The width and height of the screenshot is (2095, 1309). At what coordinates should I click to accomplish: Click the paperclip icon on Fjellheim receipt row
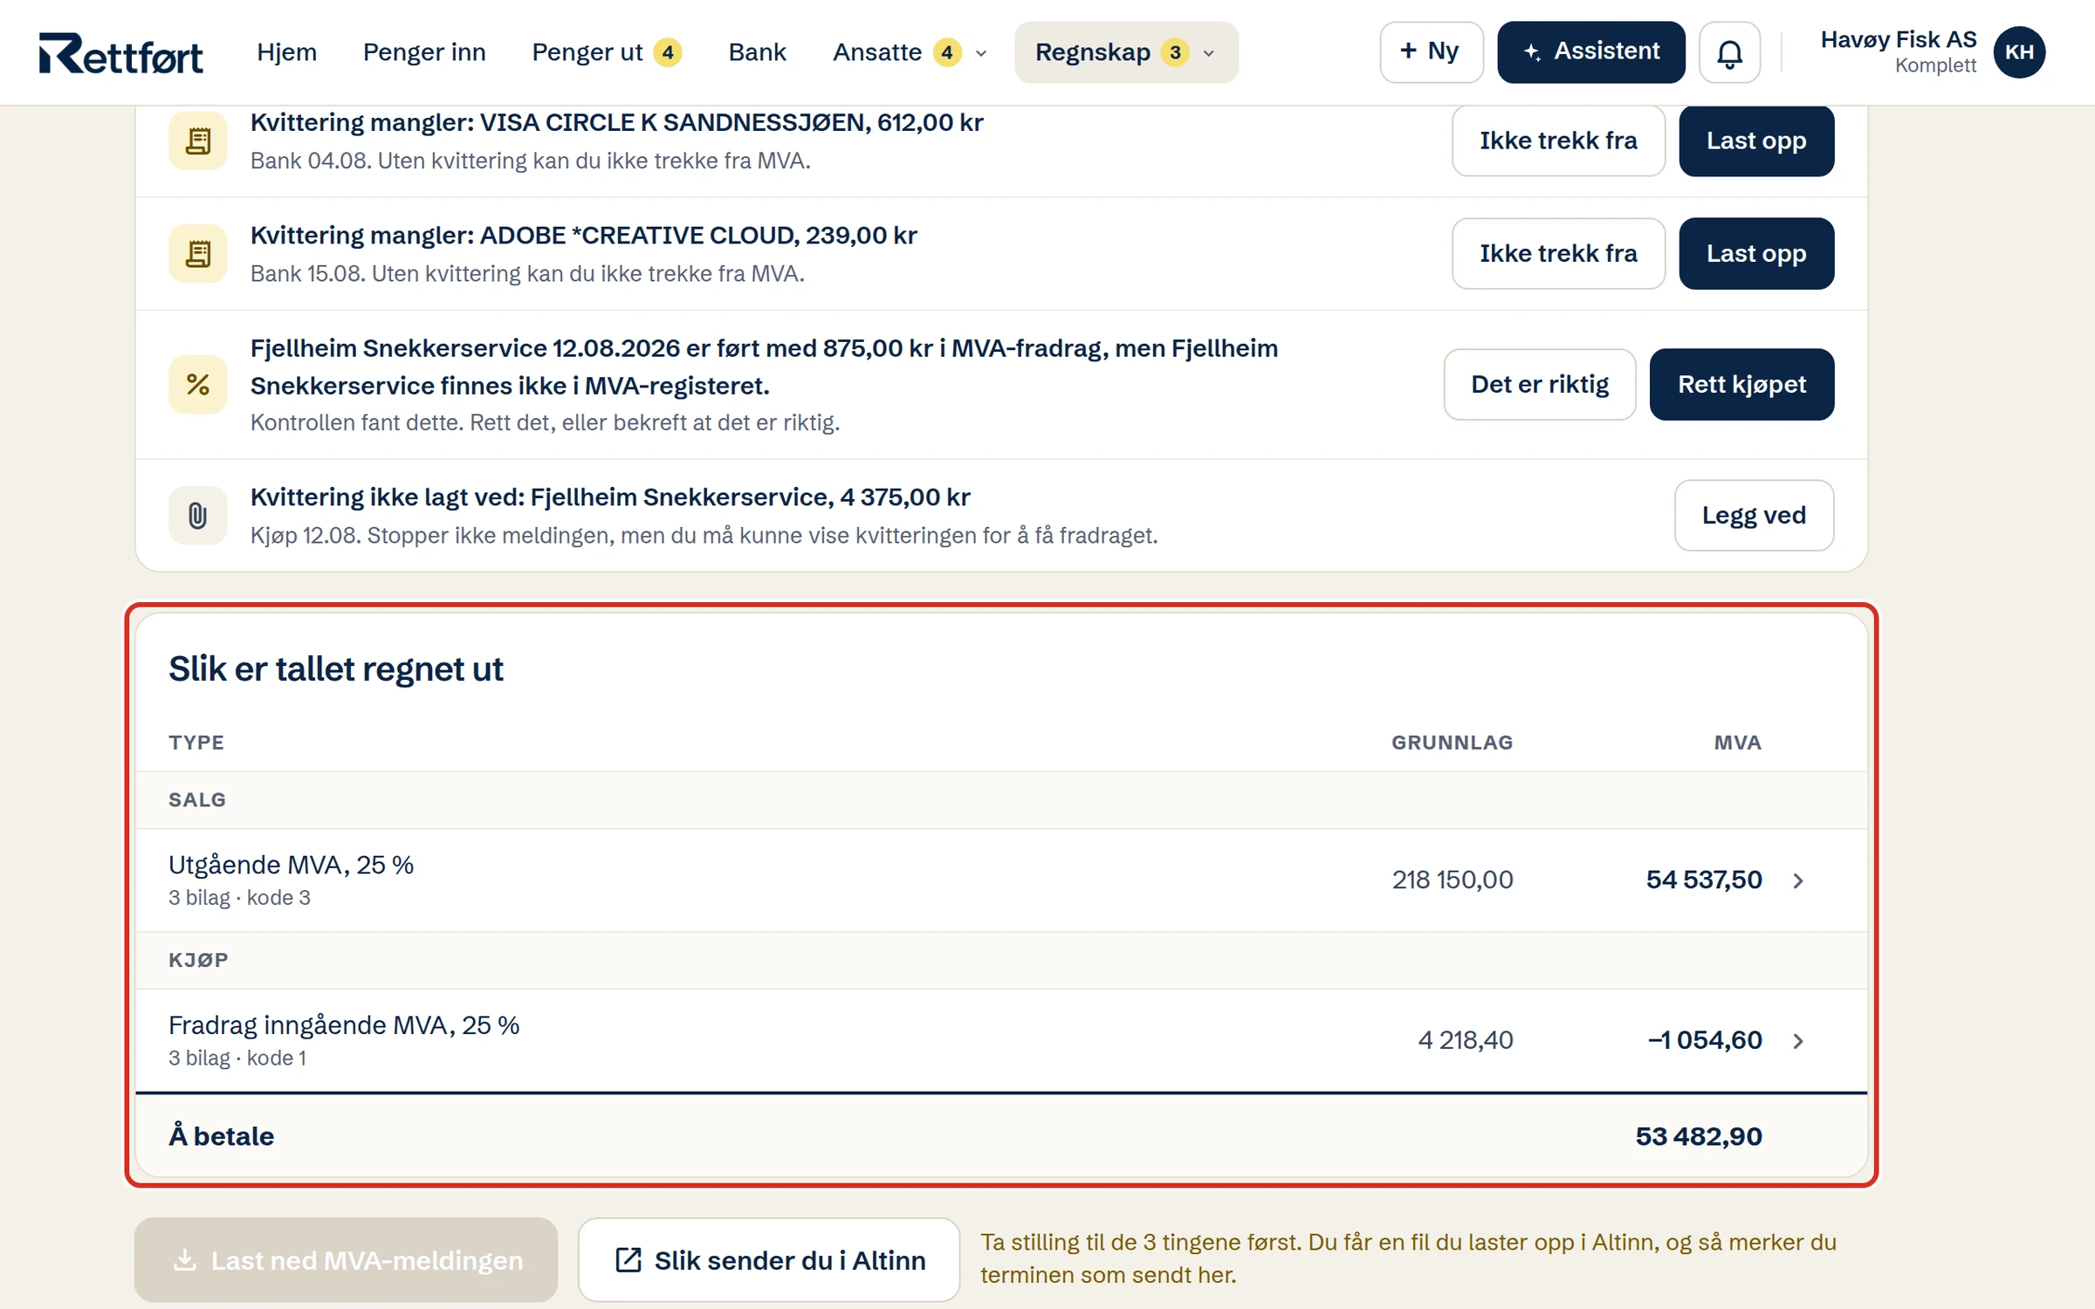(198, 515)
